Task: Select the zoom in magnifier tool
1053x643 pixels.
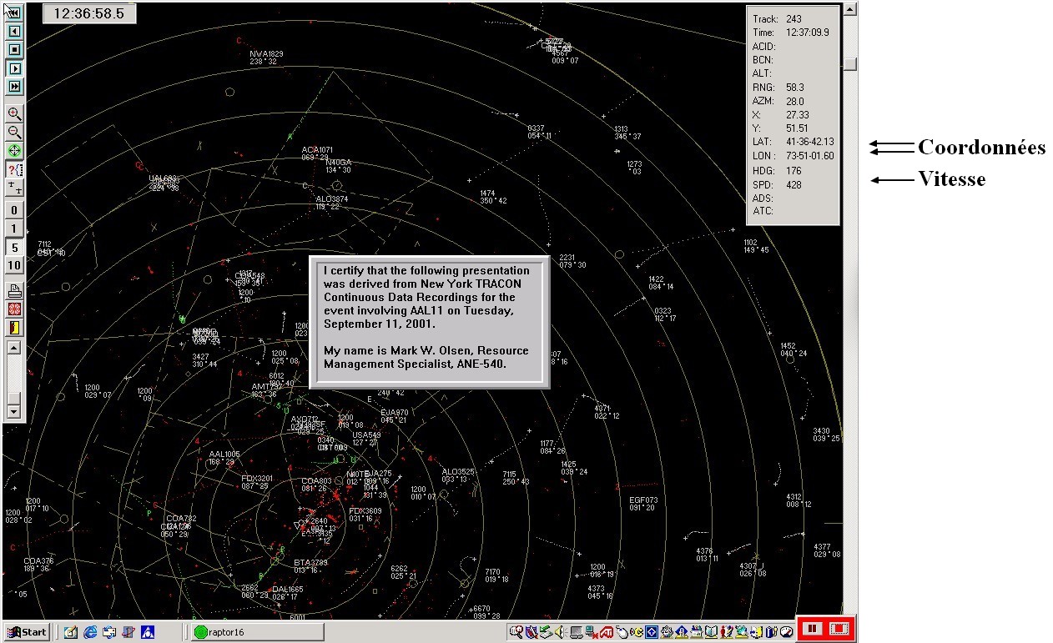Action: click(14, 114)
